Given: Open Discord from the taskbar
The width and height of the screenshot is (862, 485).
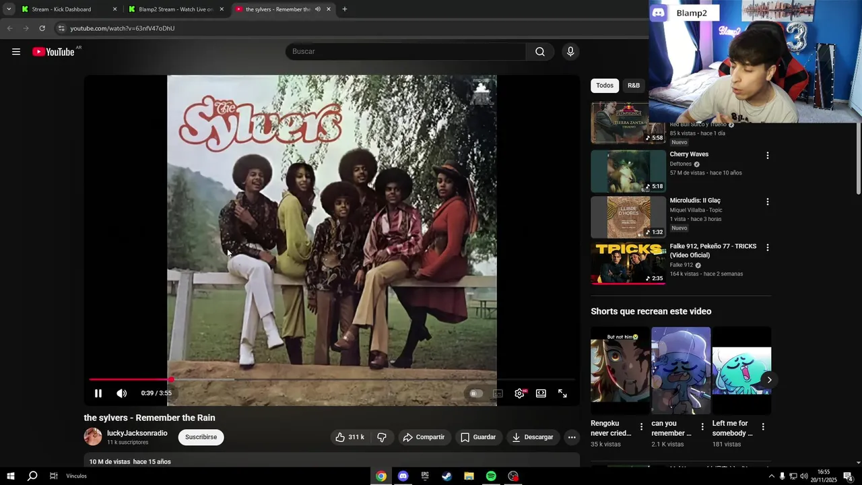Looking at the screenshot, I should click(403, 476).
